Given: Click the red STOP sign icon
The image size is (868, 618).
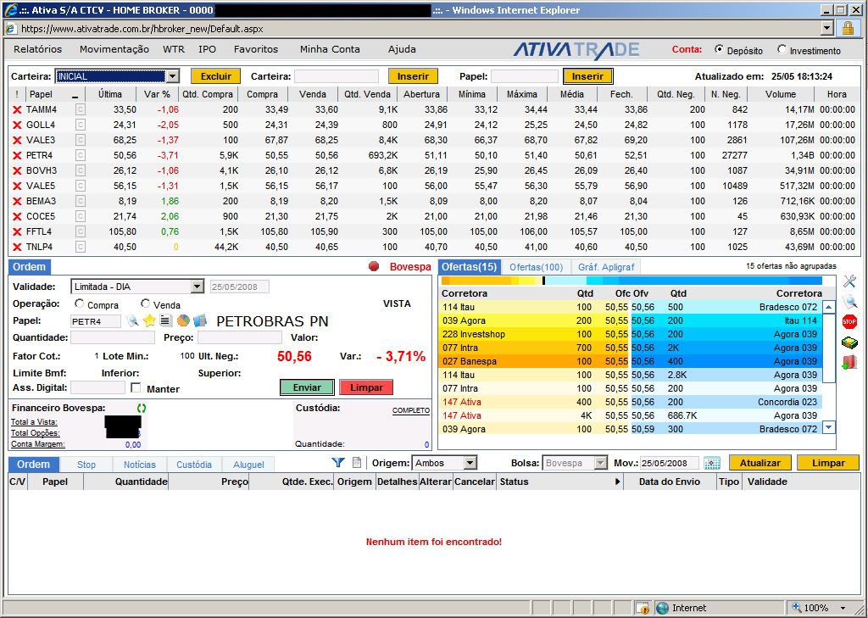Looking at the screenshot, I should [x=849, y=321].
